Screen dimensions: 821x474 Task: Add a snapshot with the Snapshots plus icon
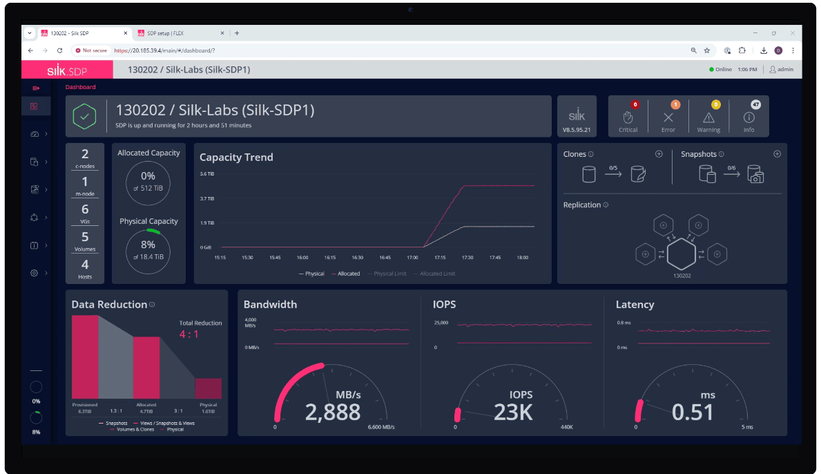[x=777, y=154]
